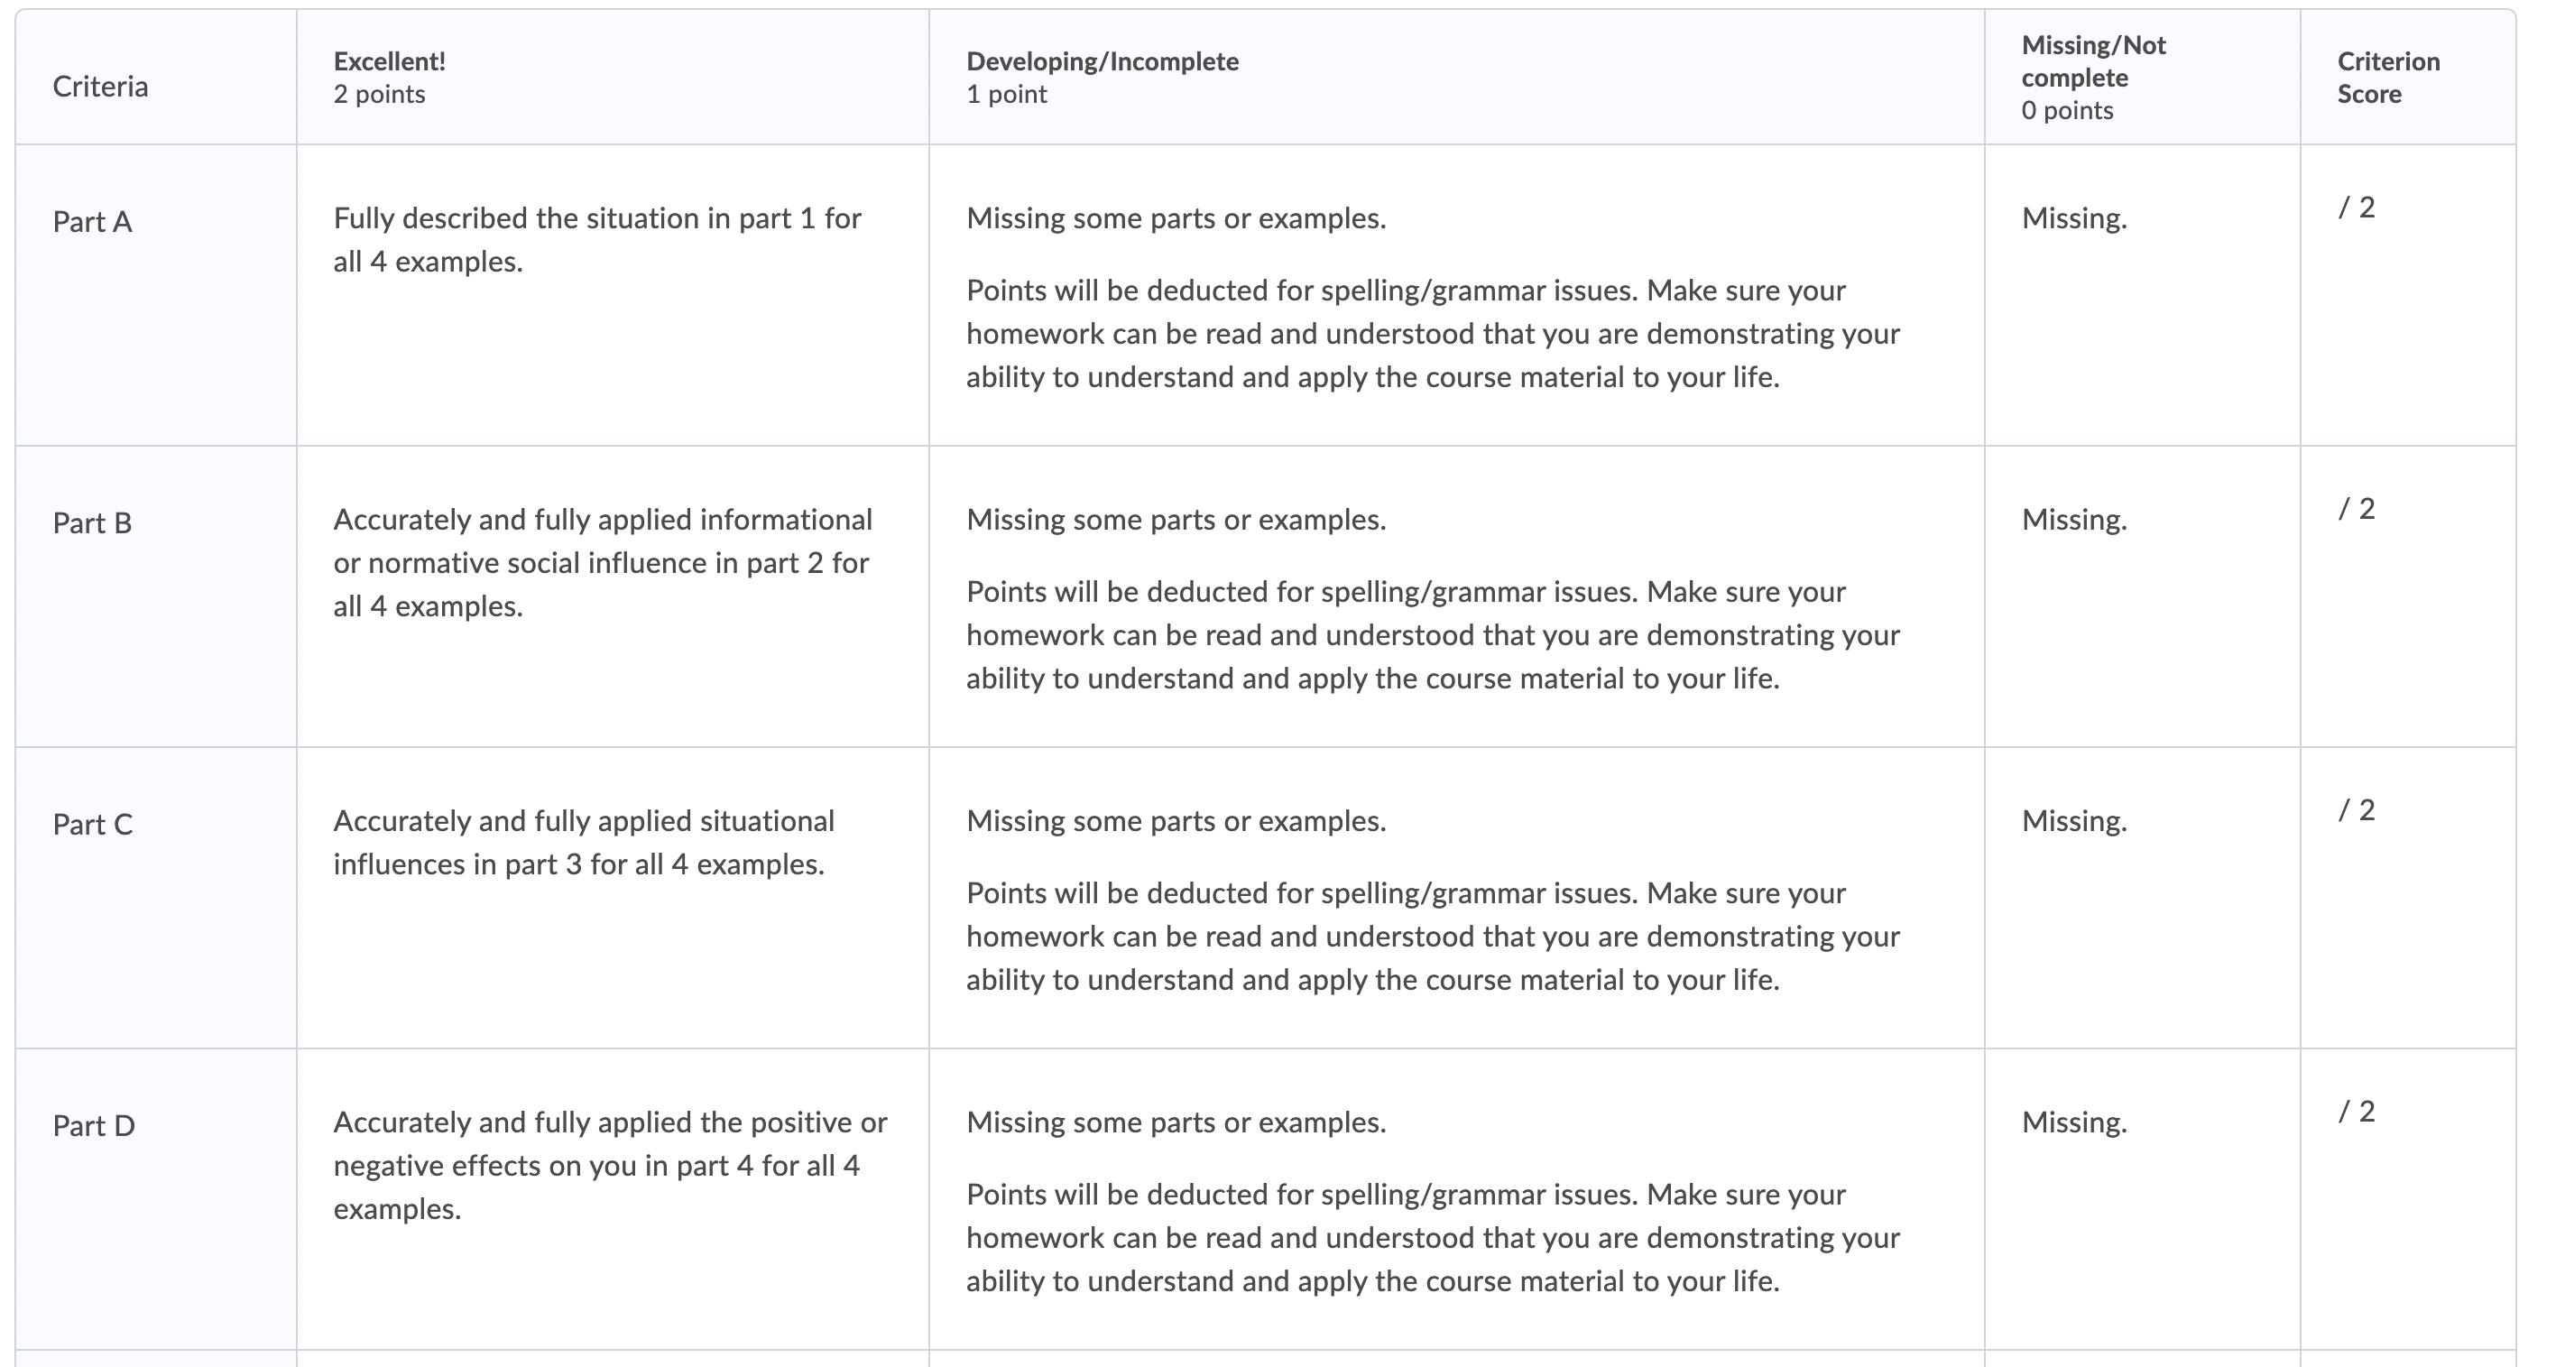Choose Developing level for Part A
This screenshot has height=1367, width=2565.
[x=1457, y=296]
